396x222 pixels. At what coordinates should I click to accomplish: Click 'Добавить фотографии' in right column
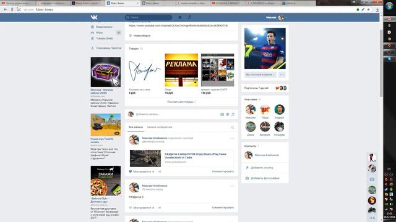(x=265, y=178)
